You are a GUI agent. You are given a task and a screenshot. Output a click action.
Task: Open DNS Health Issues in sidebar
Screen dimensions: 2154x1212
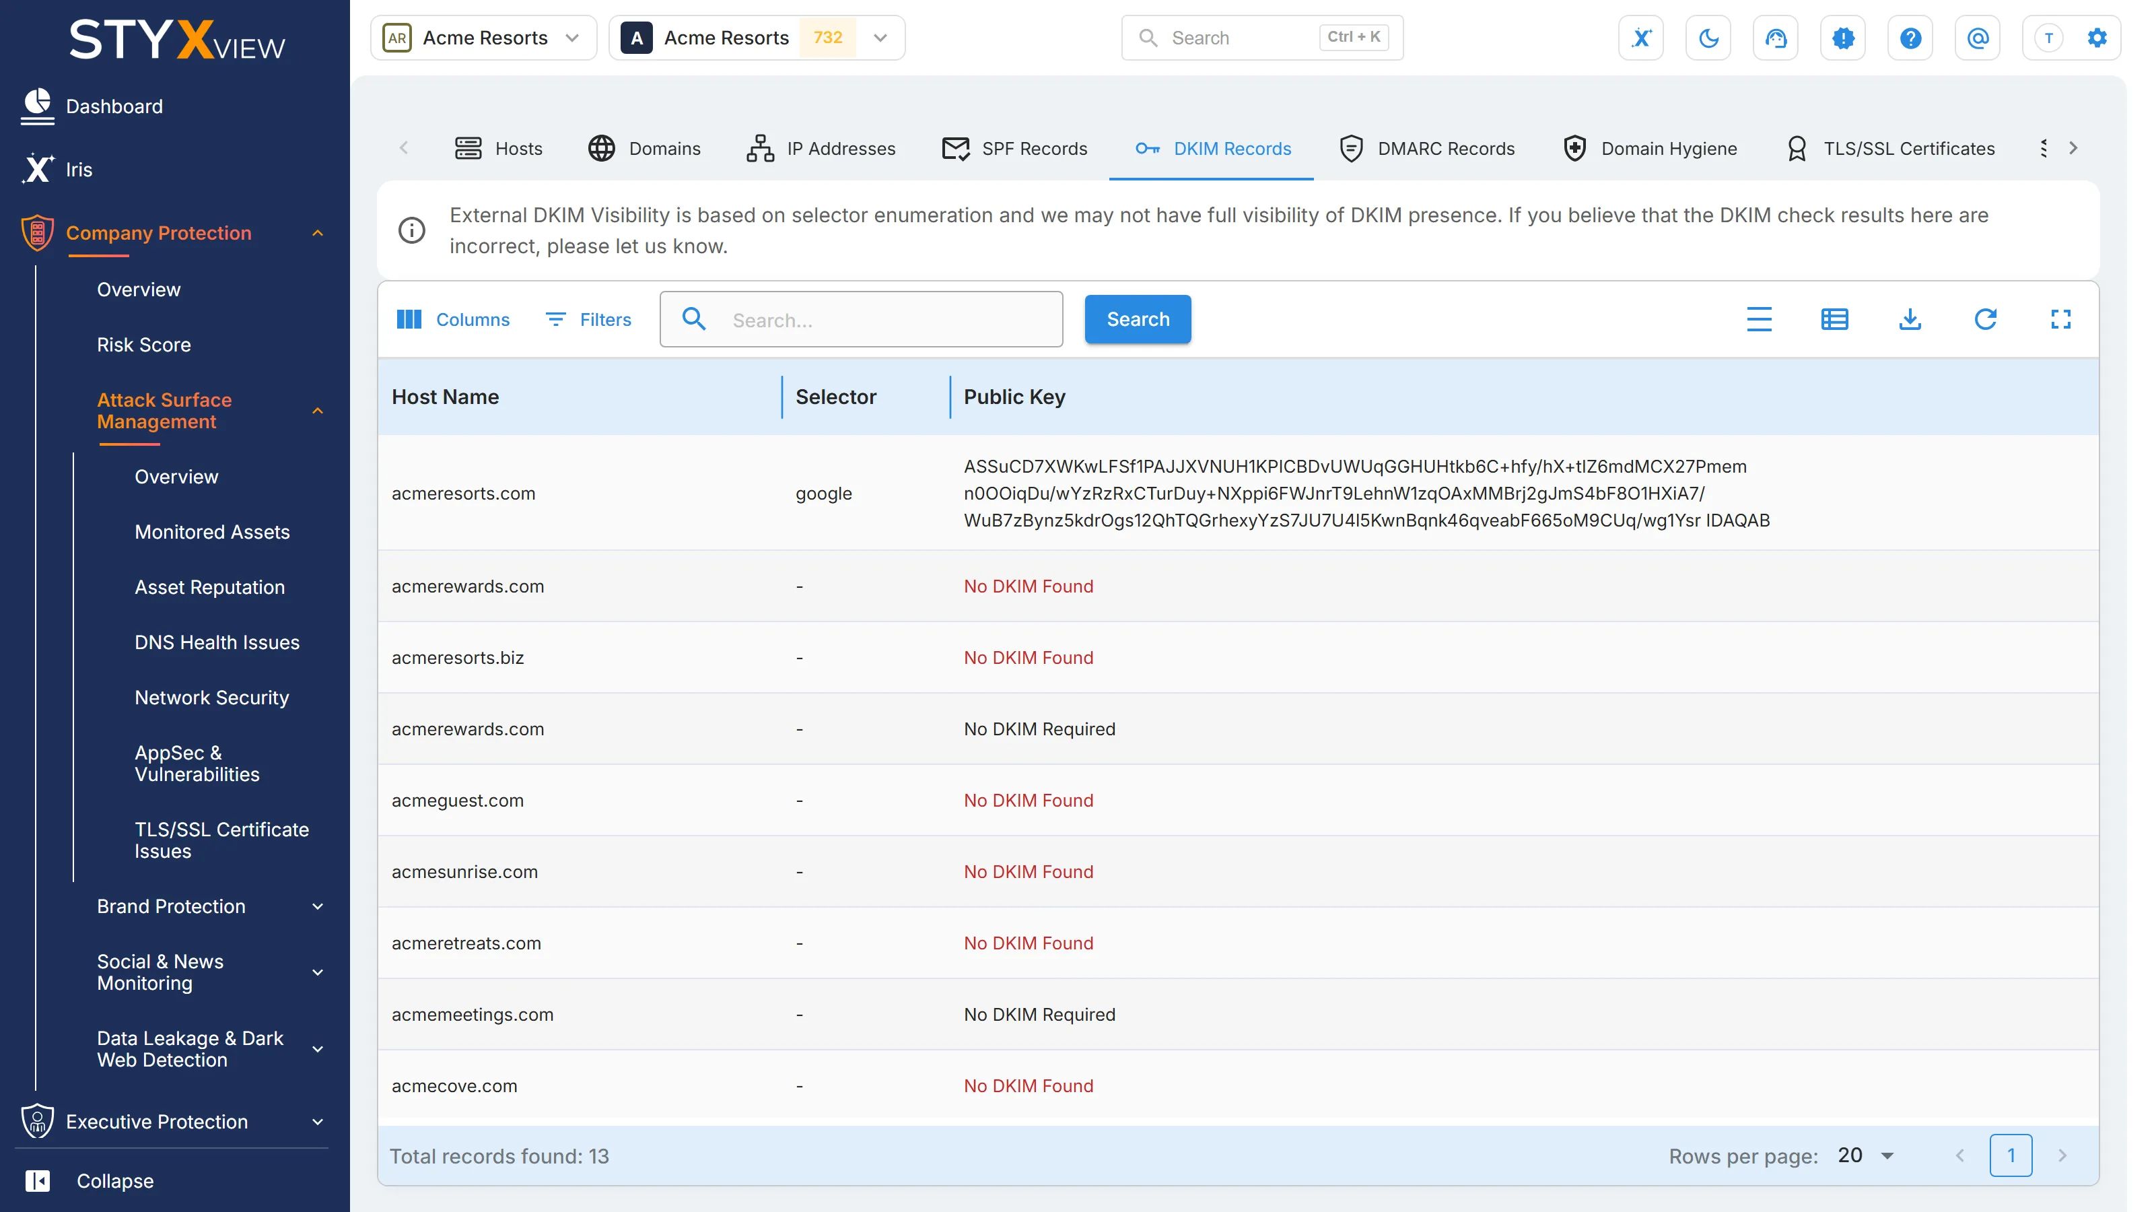(217, 642)
